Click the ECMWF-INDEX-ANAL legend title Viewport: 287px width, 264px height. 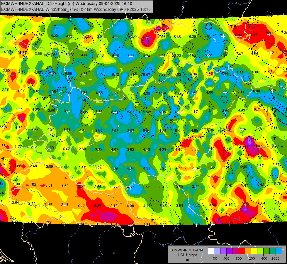(x=187, y=250)
